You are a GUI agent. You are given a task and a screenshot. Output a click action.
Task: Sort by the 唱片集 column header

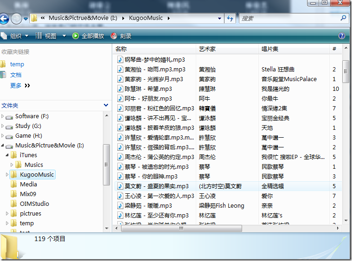coord(294,49)
